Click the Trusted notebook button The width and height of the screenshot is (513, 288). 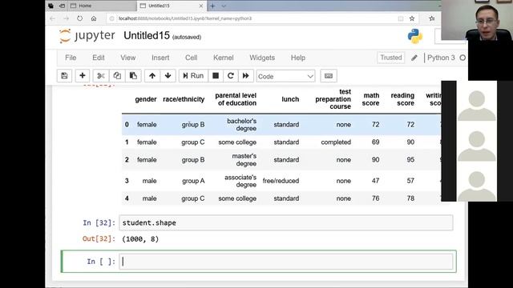391,58
